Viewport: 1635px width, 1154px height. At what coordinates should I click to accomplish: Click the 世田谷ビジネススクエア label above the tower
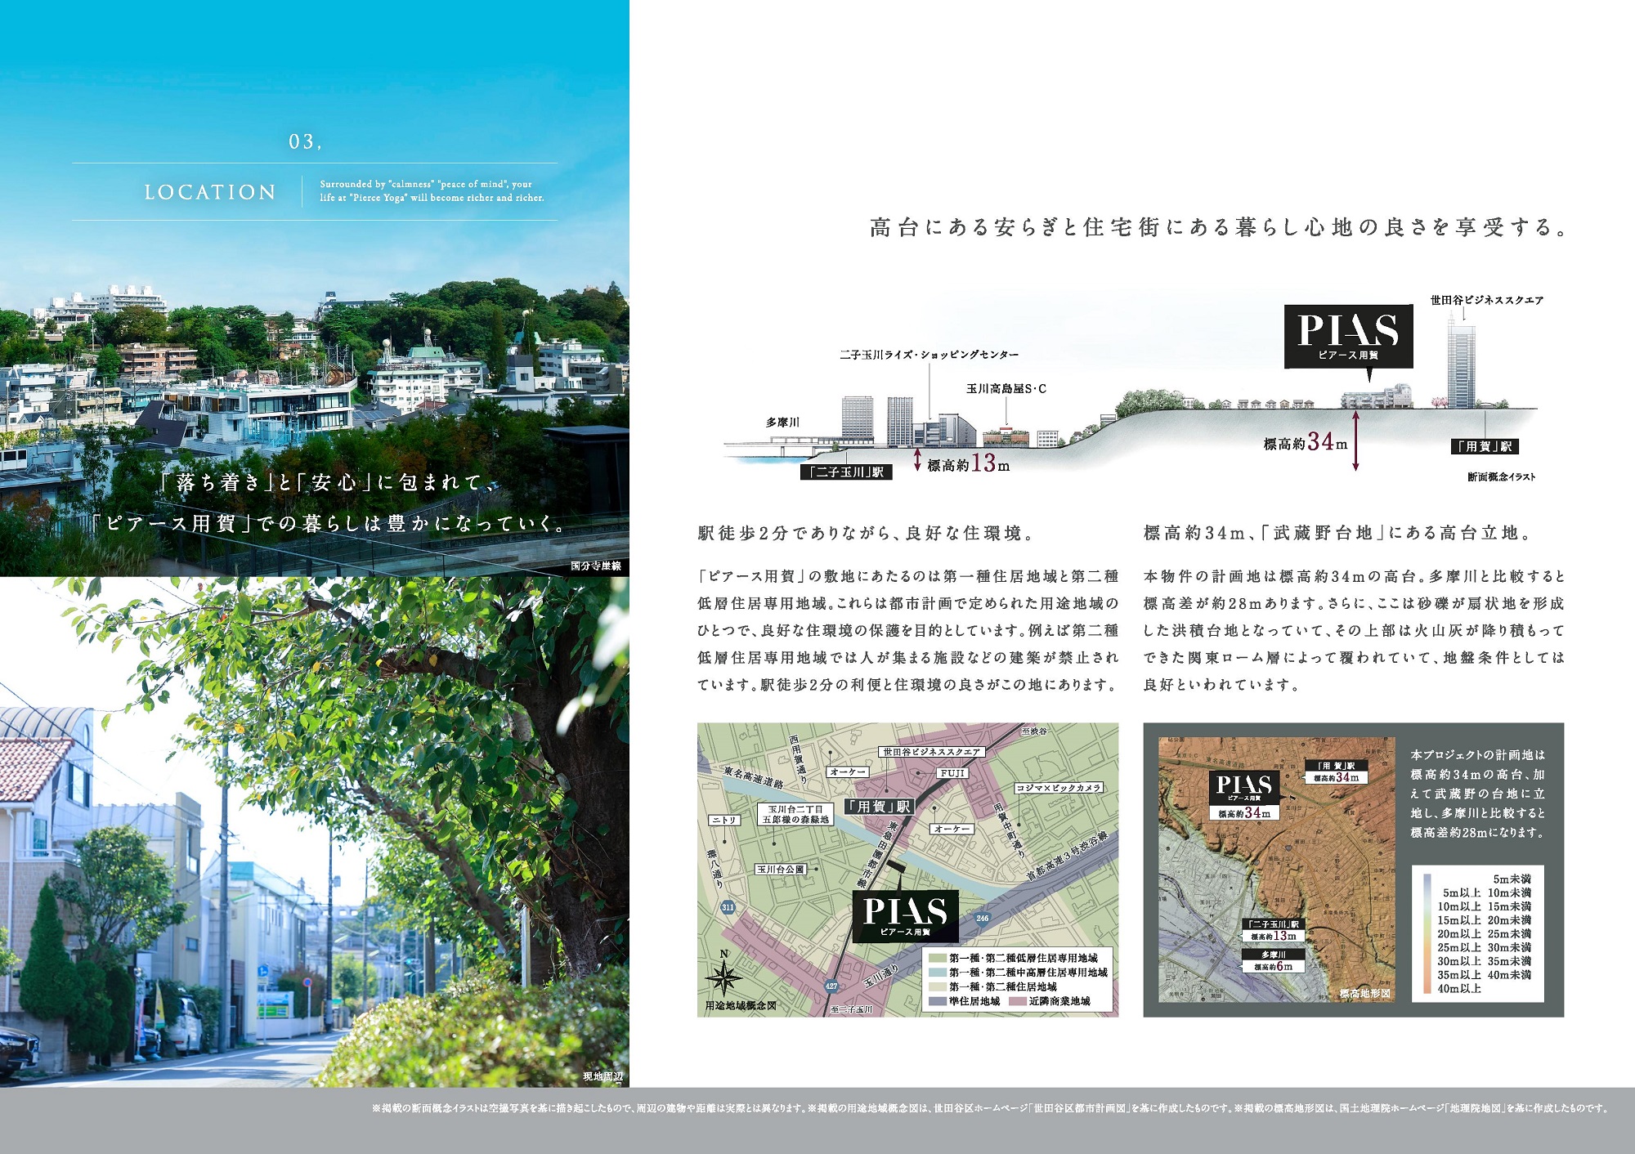point(1487,300)
